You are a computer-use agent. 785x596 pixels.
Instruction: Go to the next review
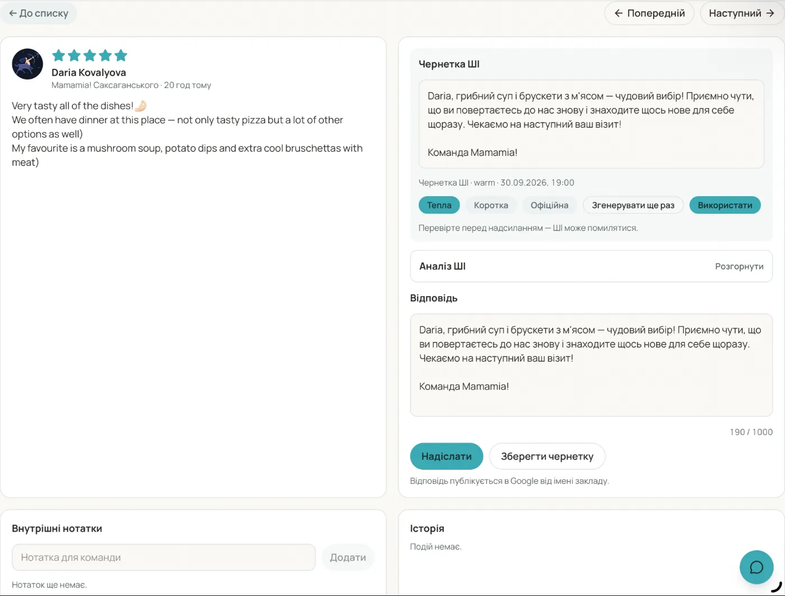coord(742,13)
